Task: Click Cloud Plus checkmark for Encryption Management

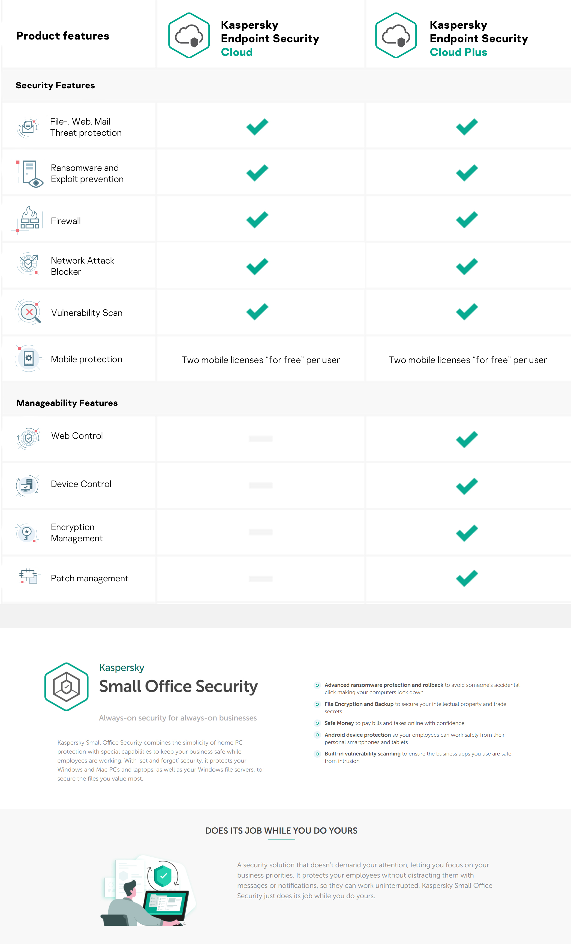Action: coord(467,533)
